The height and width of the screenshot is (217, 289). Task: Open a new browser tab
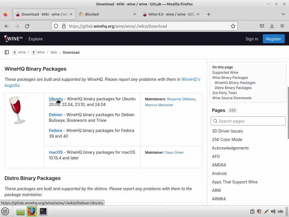pyautogui.click(x=209, y=14)
